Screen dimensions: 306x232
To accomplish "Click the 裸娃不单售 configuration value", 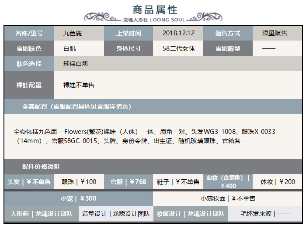I will coord(79,85).
